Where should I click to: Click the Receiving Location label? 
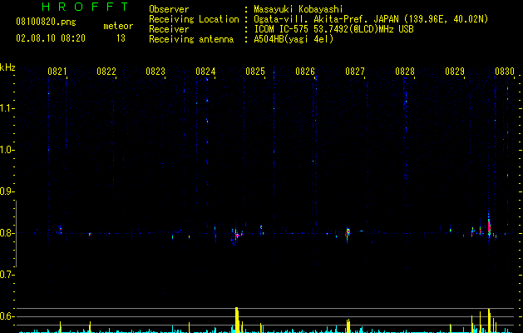194,19
